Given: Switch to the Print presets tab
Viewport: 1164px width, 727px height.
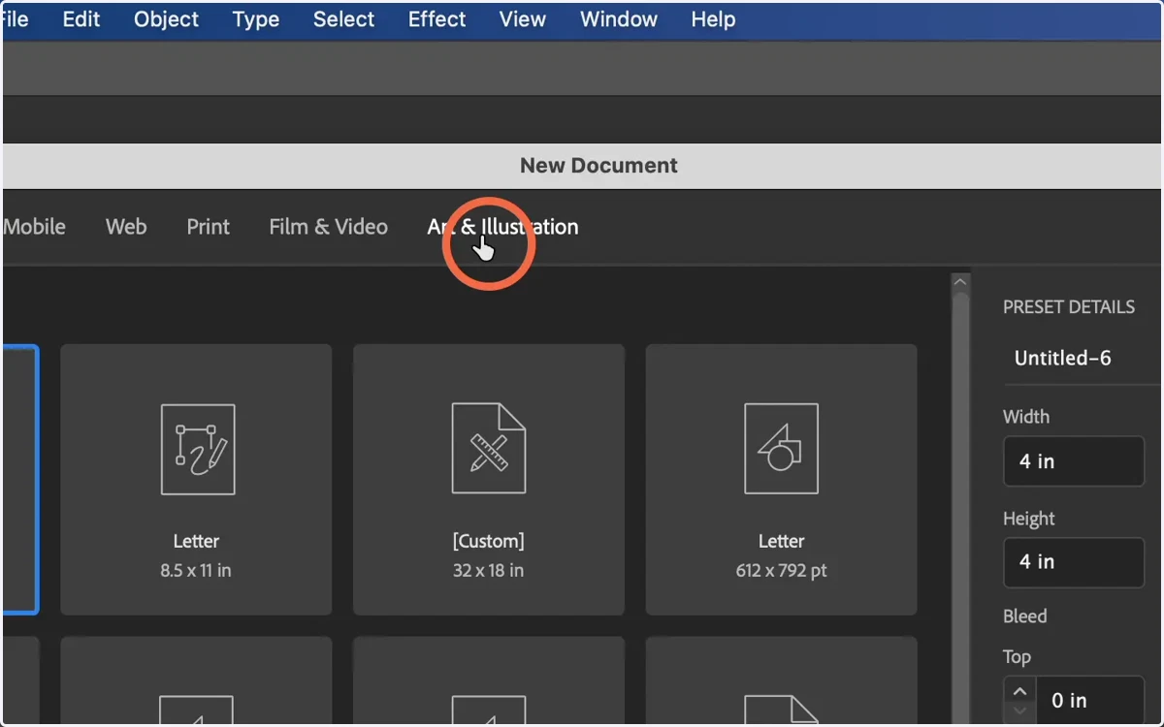Looking at the screenshot, I should point(209,227).
